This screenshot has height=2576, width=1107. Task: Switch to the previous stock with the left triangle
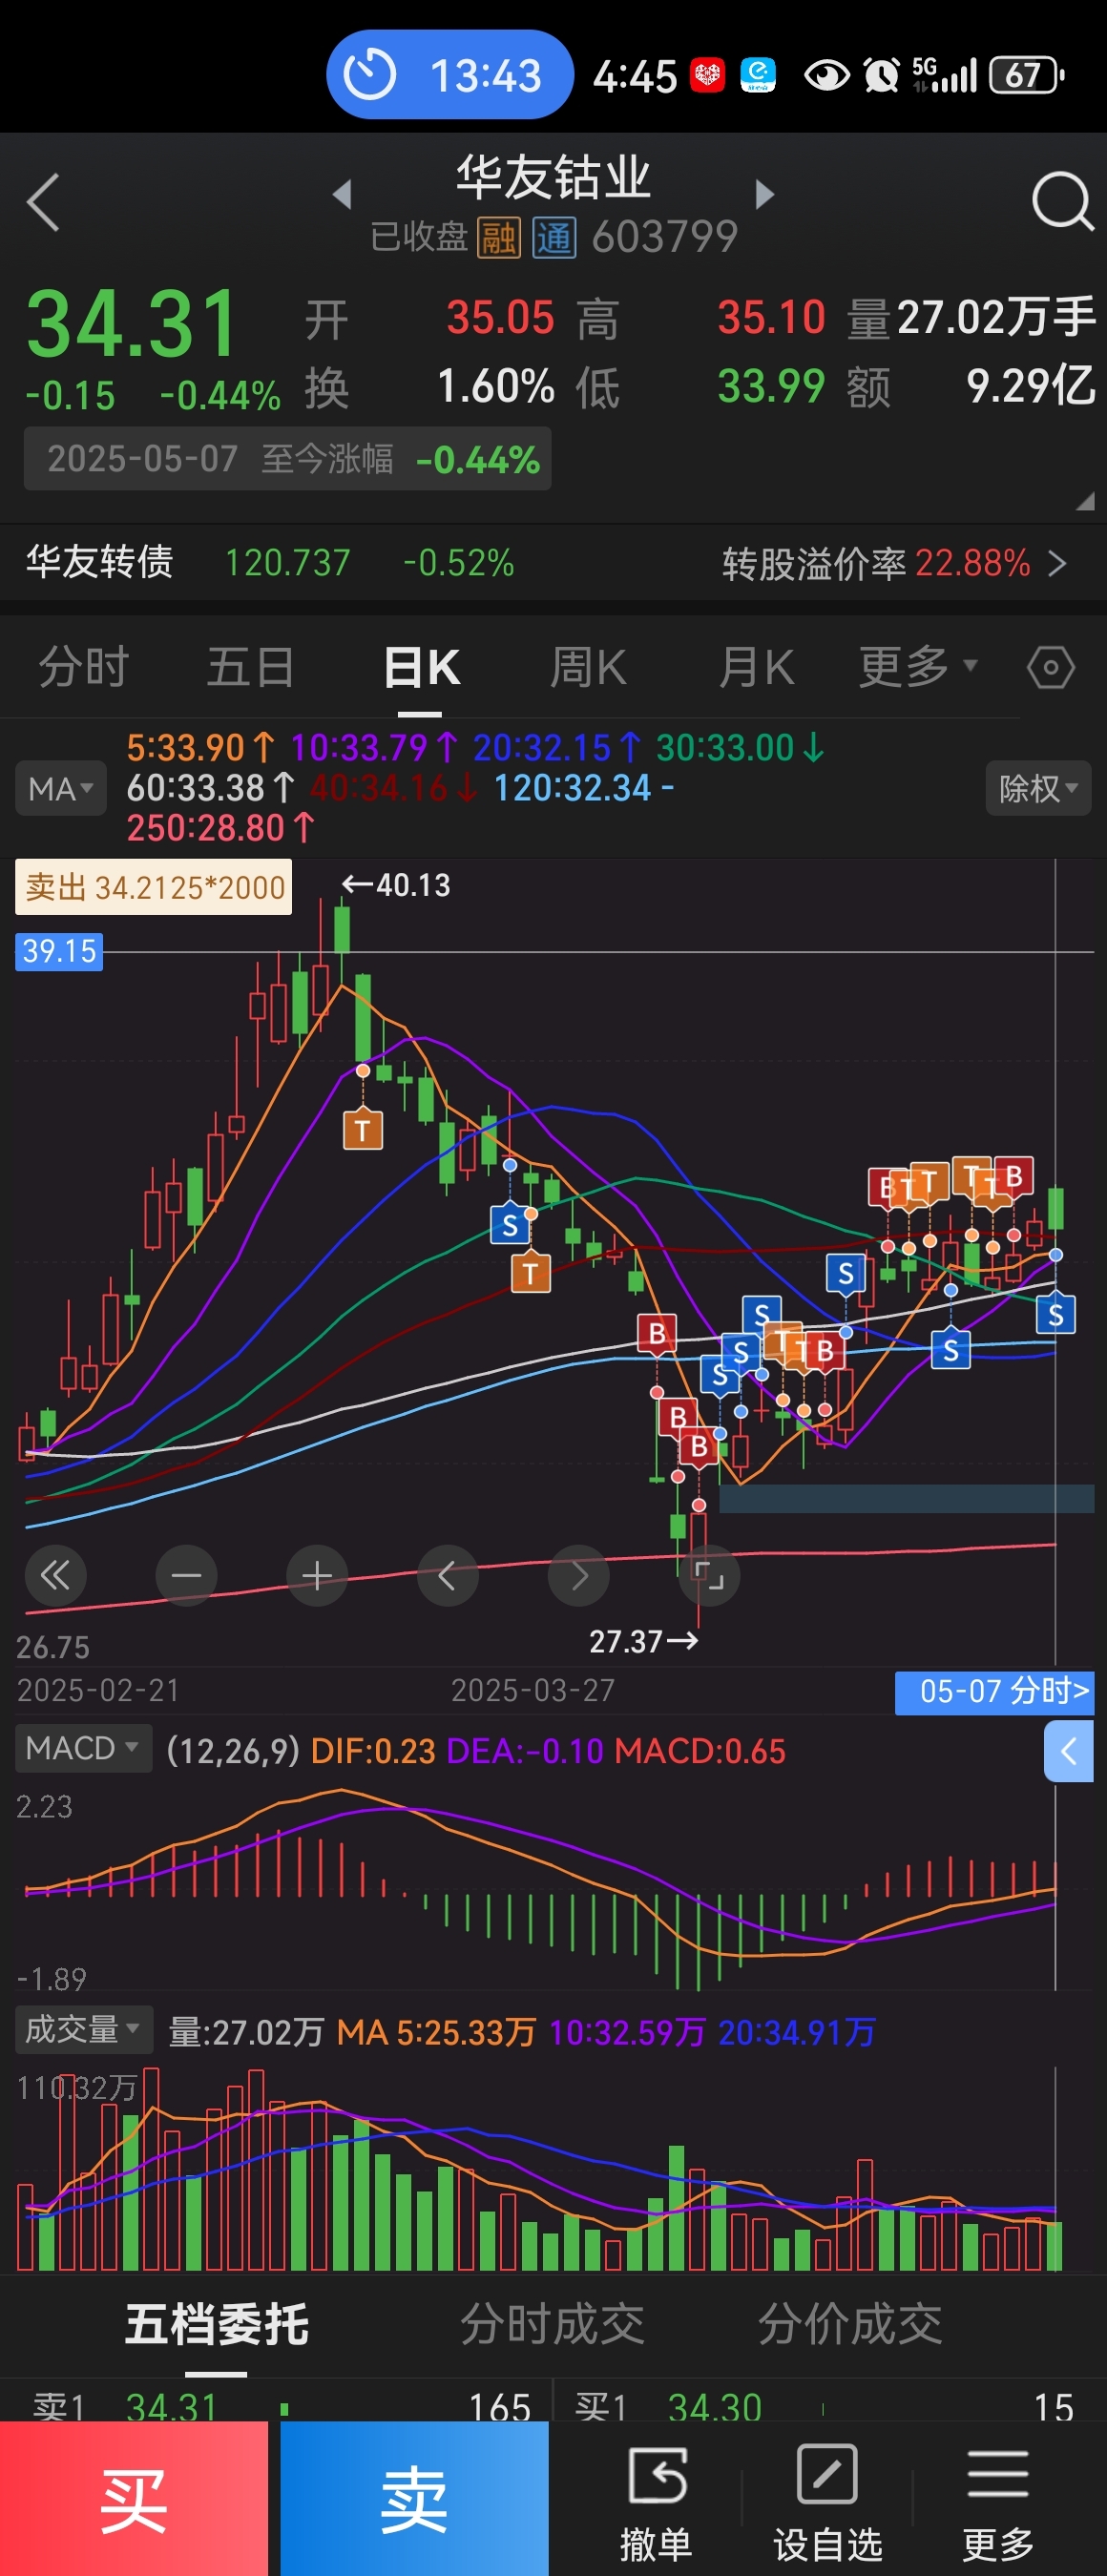pos(342,194)
